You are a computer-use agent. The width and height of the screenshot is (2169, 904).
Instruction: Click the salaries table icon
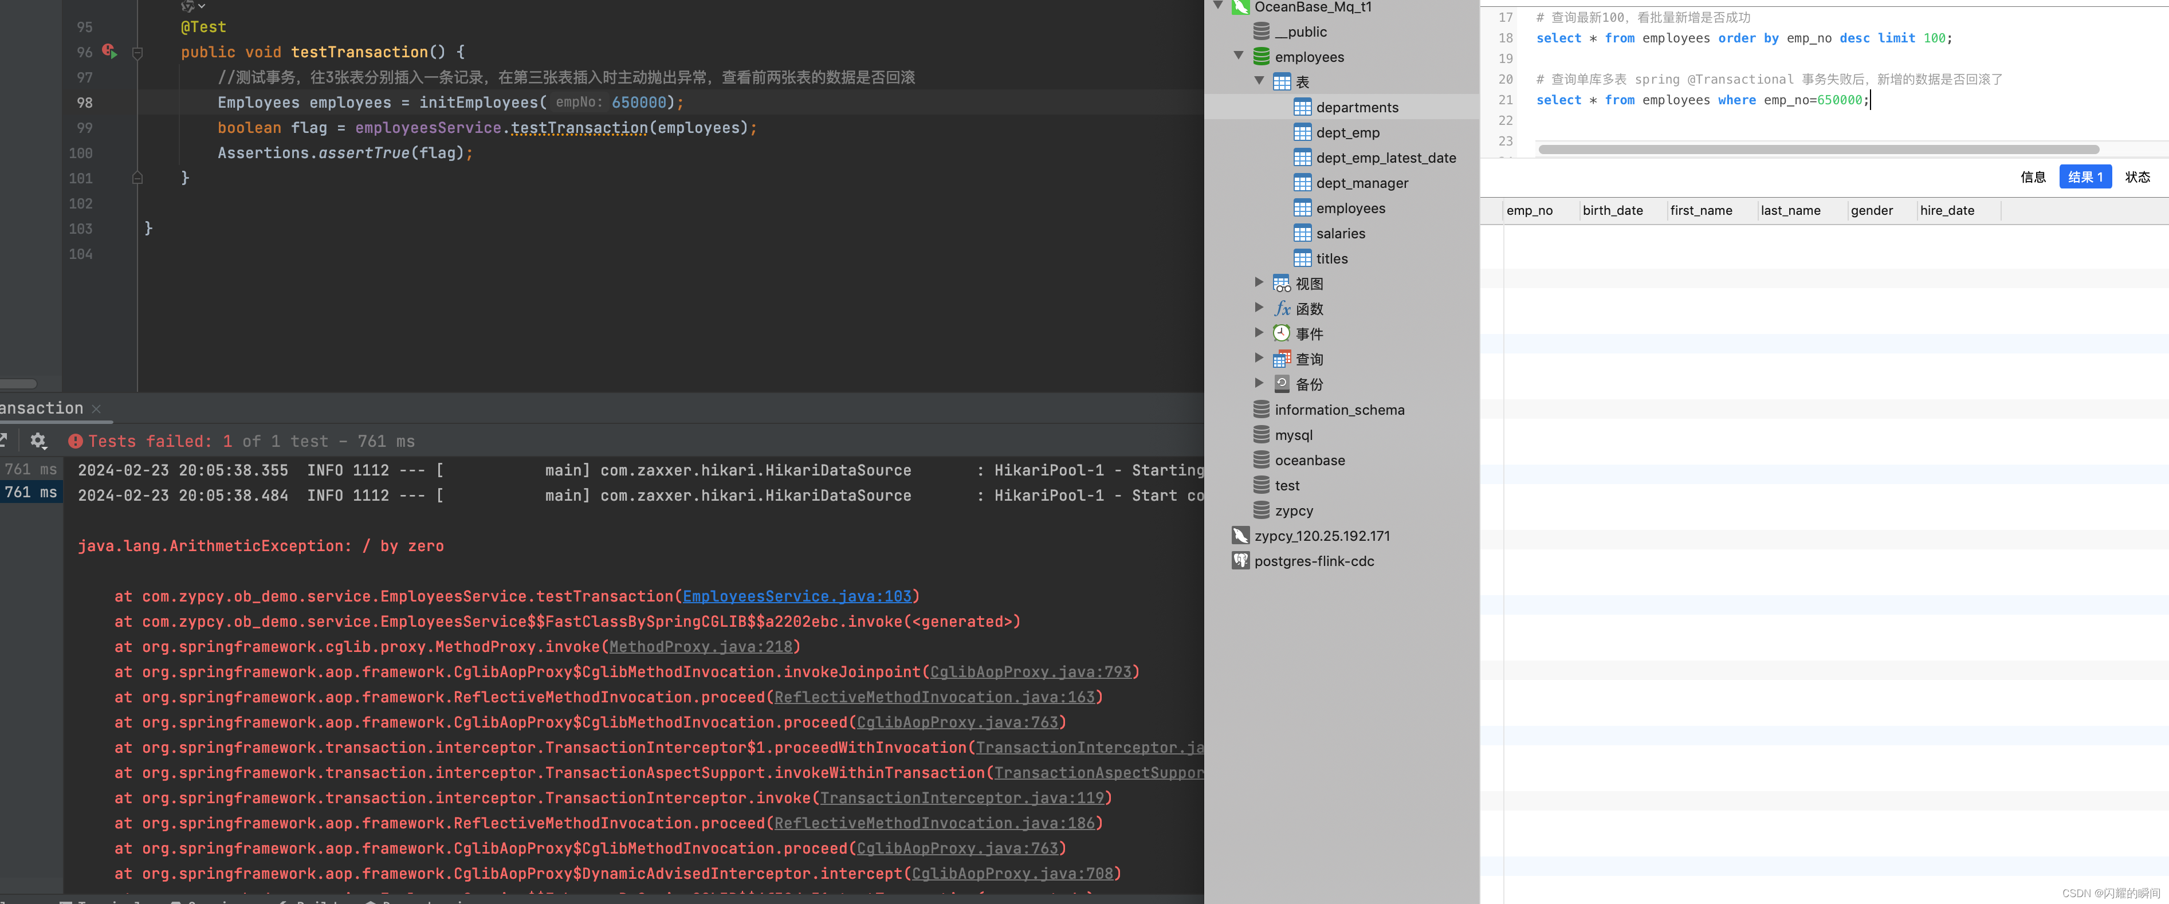tap(1302, 232)
